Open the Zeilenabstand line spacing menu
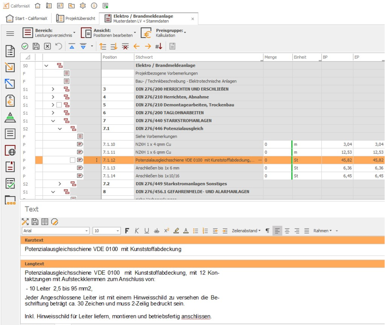Image resolution: width=385 pixels, height=325 pixels. pyautogui.click(x=246, y=231)
